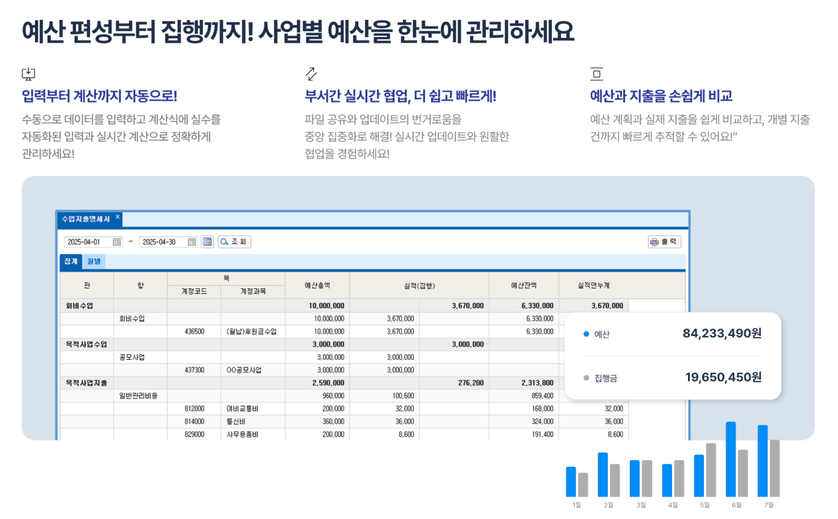
Task: Click the sync arrows icon above 부서간 실시간 협업
Action: [x=311, y=73]
